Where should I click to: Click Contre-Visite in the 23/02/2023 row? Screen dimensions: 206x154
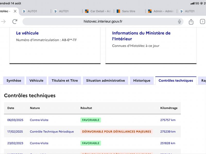pos(39,143)
